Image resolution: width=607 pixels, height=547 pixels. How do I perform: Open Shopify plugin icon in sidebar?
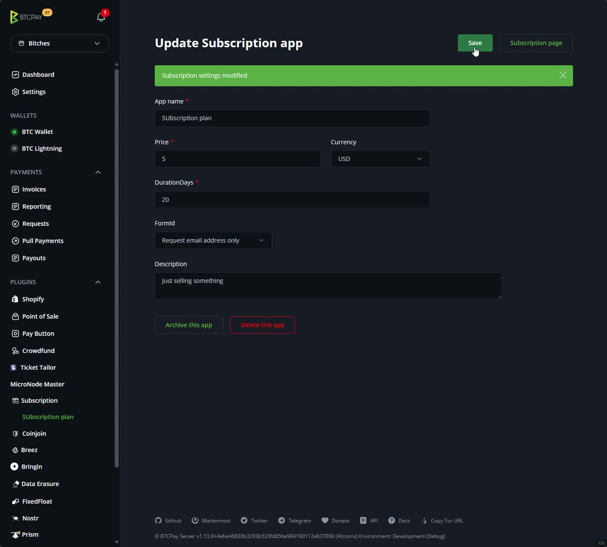click(15, 299)
